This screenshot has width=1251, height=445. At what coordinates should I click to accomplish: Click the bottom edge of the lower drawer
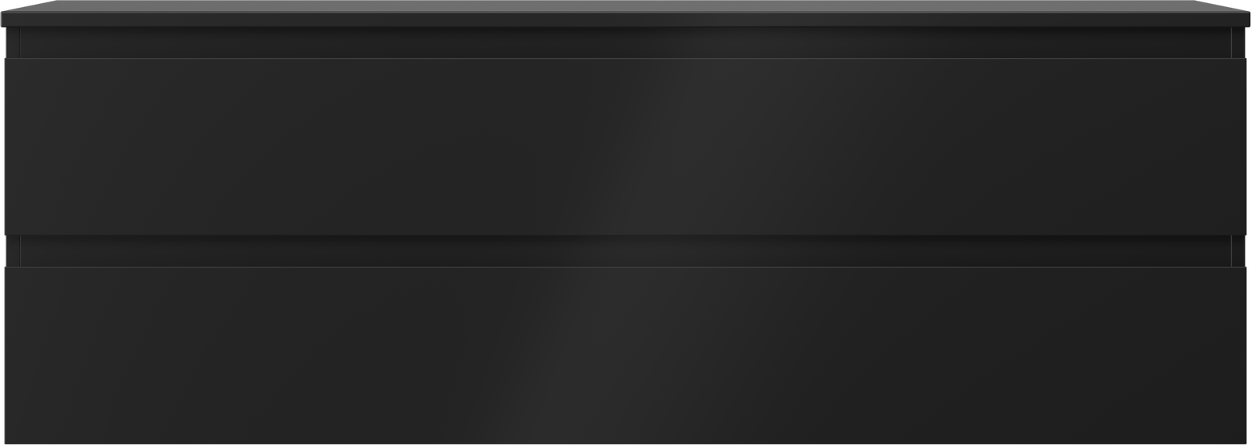pos(625,442)
